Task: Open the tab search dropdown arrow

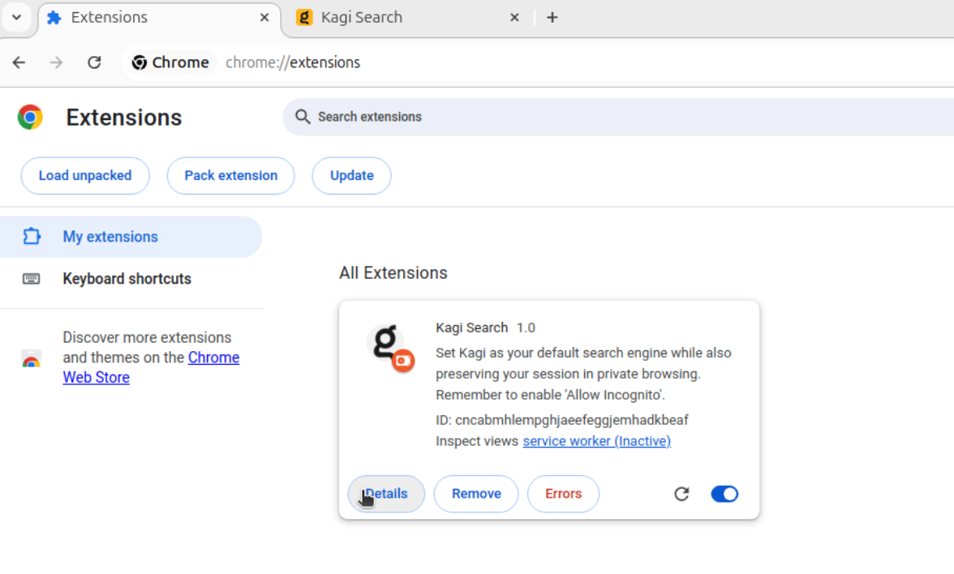Action: point(16,17)
